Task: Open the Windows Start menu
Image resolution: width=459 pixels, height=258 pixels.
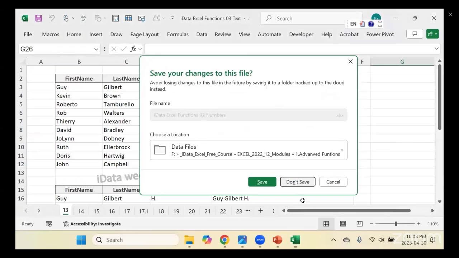Action: click(81, 240)
